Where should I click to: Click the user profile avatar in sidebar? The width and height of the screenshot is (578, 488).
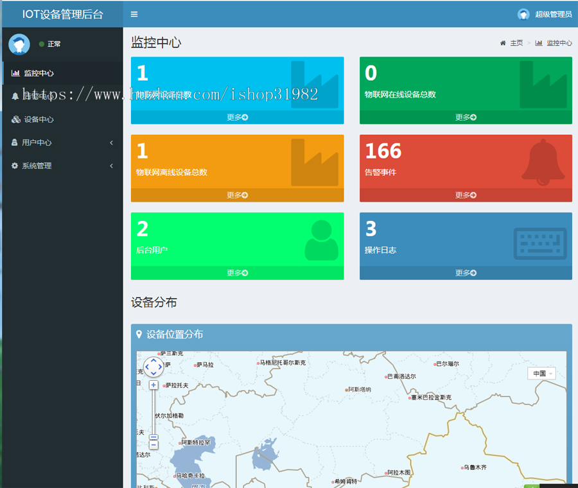click(19, 44)
